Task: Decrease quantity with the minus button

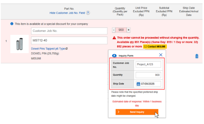Action: click(113, 30)
